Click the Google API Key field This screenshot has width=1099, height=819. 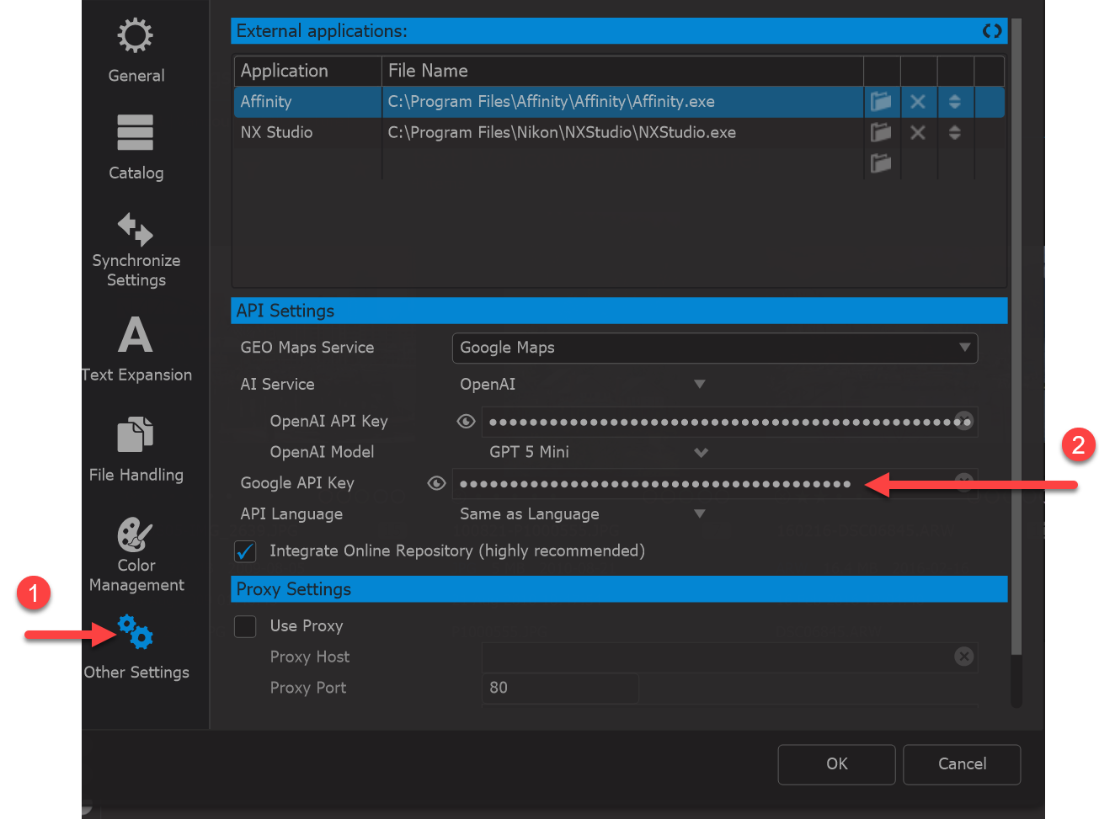[x=715, y=484]
